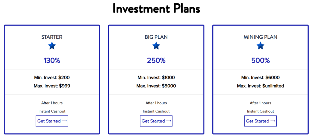Click the Max. Invest: $5000 text
Viewport: 312px width, 138px height.
click(x=156, y=86)
